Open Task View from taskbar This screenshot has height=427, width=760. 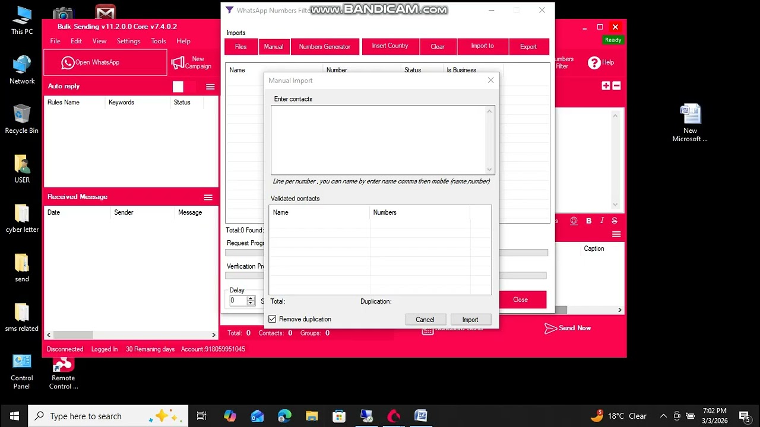202,416
